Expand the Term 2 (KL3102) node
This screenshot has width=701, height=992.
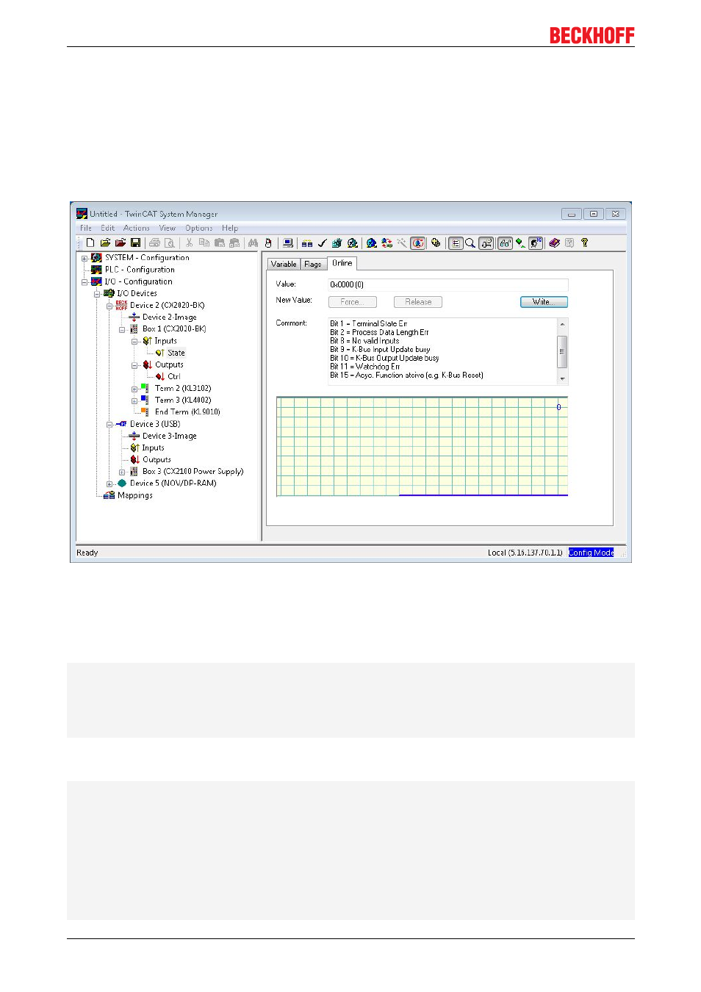coord(134,389)
